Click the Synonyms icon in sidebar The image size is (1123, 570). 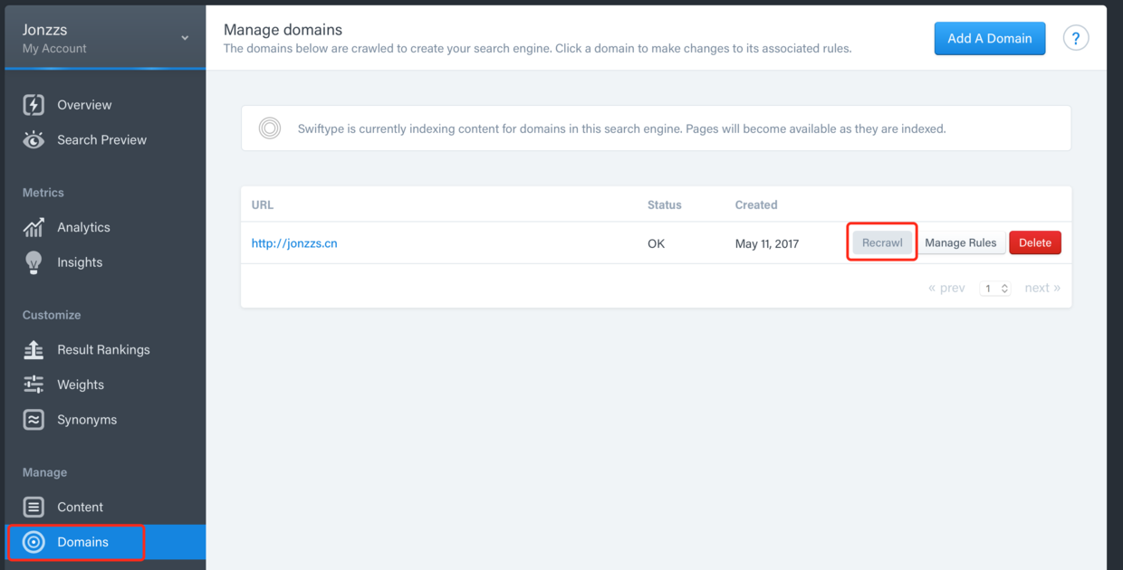click(34, 420)
